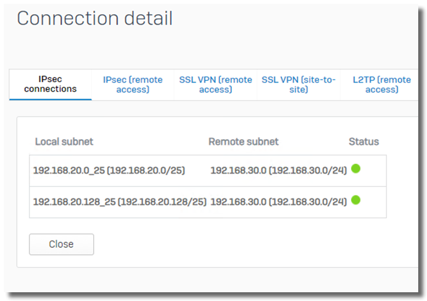The width and height of the screenshot is (427, 301).
Task: Click empty status cell area in second row
Action: tap(373, 202)
